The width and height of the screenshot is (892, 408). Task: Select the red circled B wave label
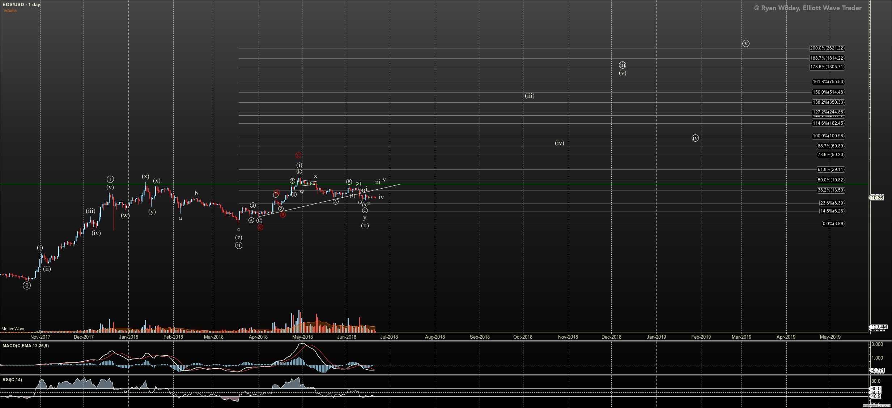(283, 215)
